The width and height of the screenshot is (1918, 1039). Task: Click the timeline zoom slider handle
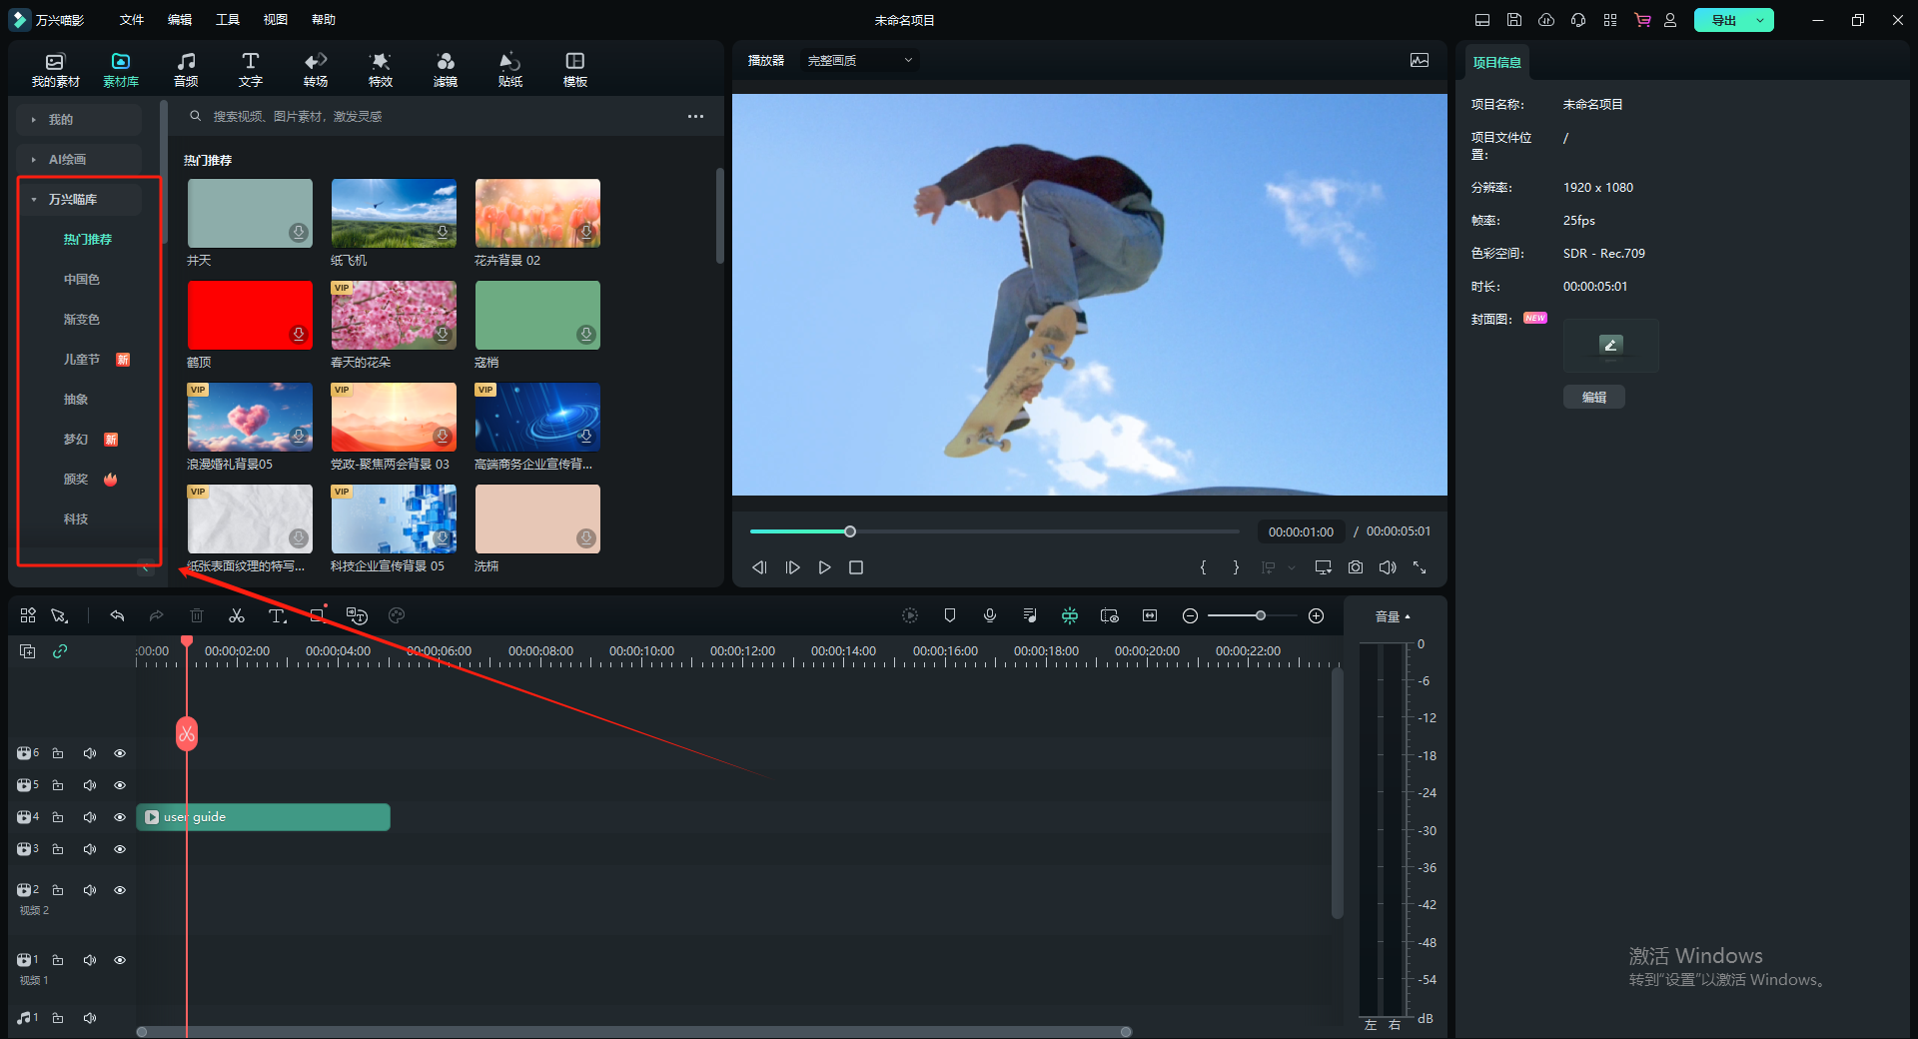(1261, 616)
